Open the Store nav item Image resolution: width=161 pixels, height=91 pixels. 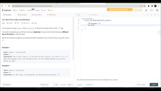[x=51, y=10]
